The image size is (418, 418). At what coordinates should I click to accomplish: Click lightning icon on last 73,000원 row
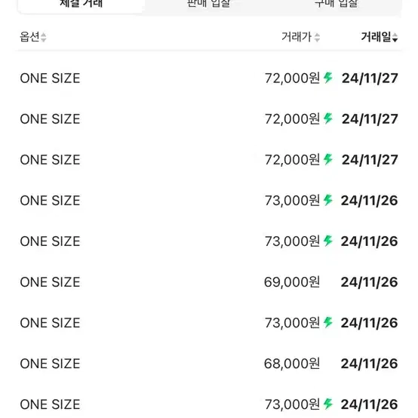coord(328,404)
